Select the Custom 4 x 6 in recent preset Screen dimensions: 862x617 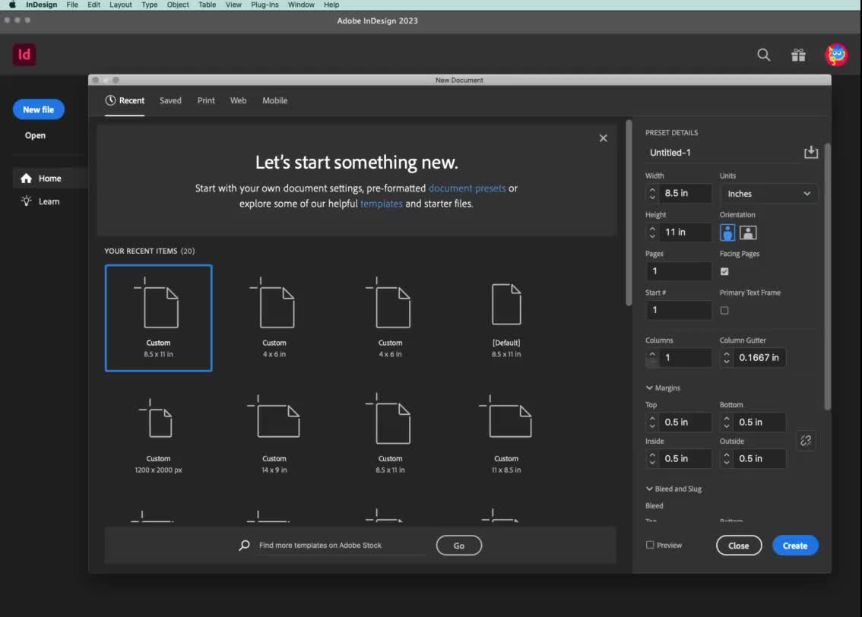point(274,318)
